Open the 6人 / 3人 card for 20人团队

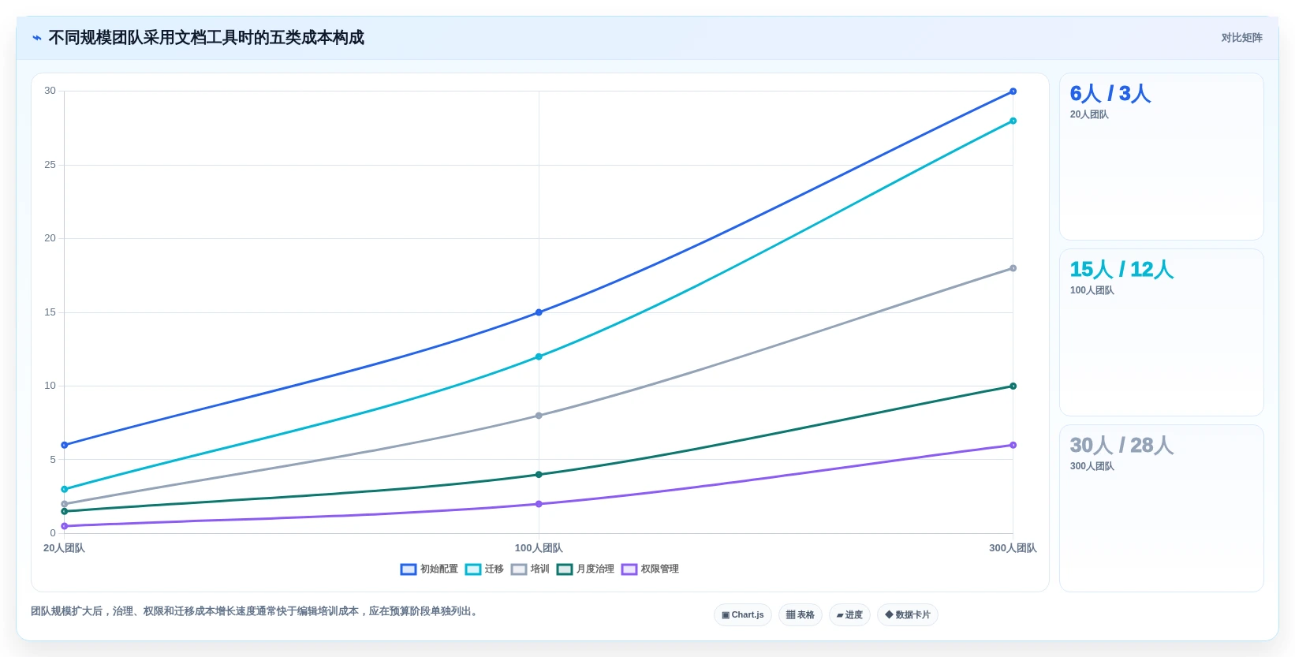[x=1161, y=157]
